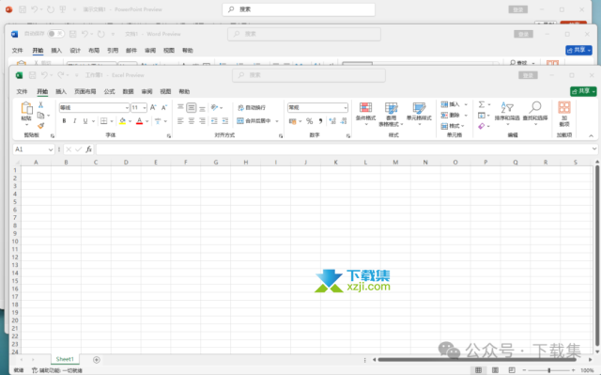Toggle Bold formatting in Excel
This screenshot has width=601, height=375.
click(x=64, y=121)
